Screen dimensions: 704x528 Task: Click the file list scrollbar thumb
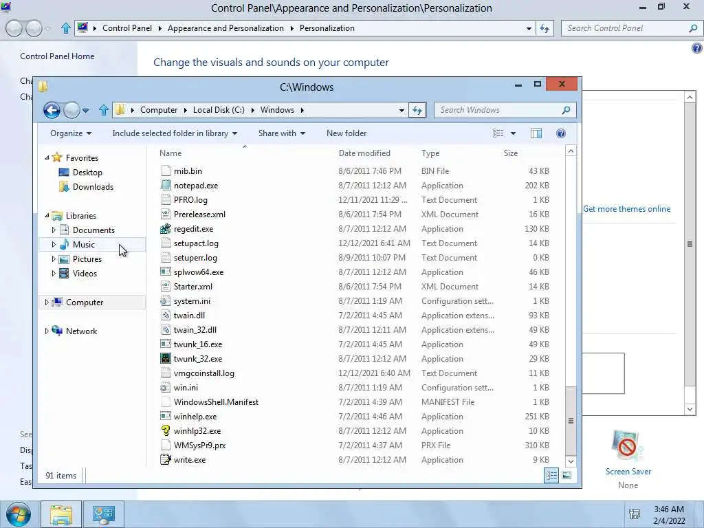click(x=571, y=421)
